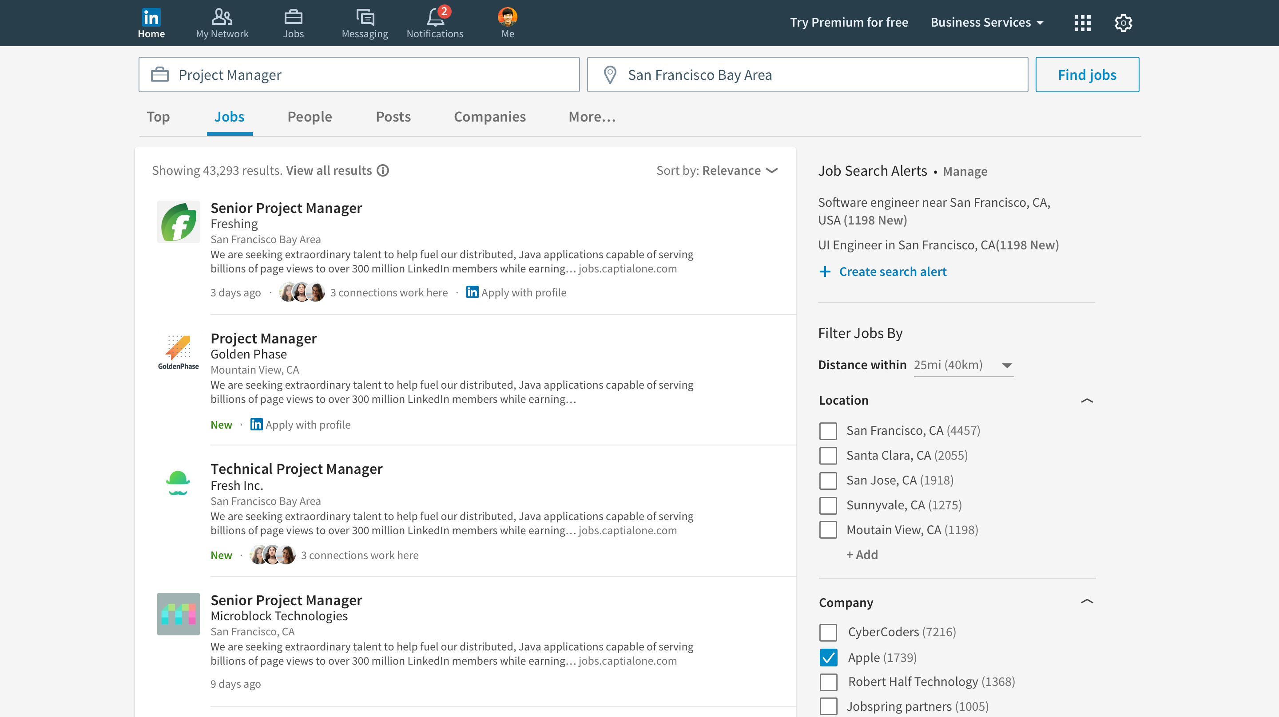This screenshot has width=1279, height=717.
Task: Check San Francisco, CA location filter
Action: pos(828,431)
